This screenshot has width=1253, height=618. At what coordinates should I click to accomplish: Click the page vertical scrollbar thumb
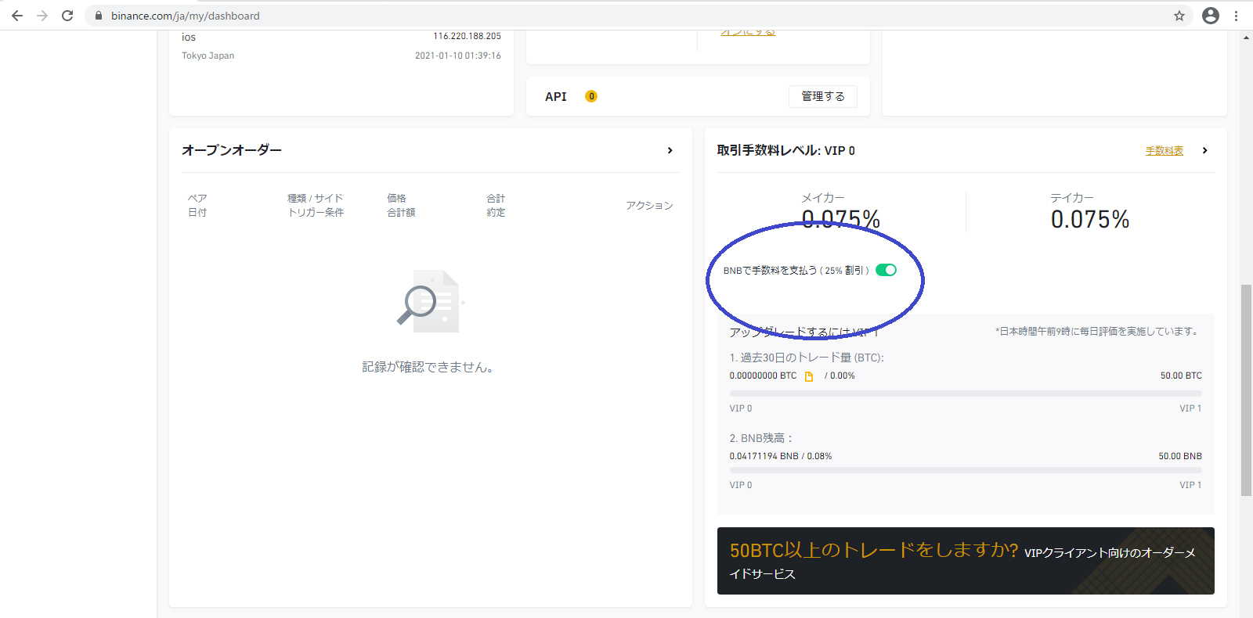coord(1246,390)
